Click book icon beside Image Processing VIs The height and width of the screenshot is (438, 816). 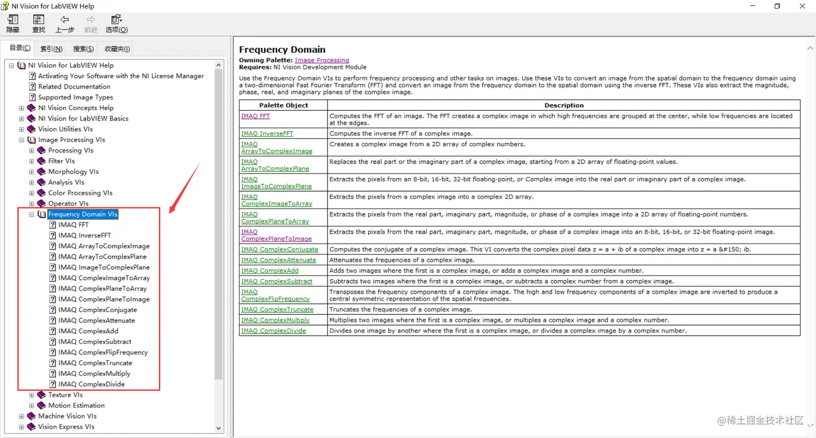(x=31, y=140)
